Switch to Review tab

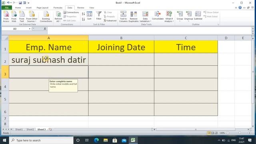point(81,8)
